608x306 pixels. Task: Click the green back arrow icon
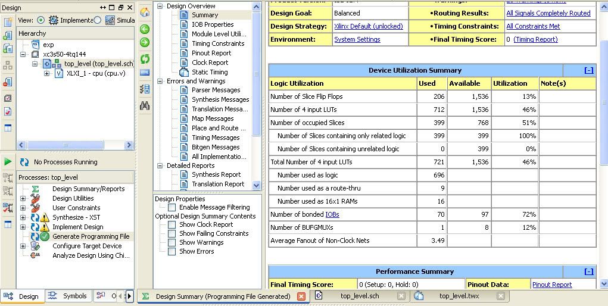pos(144,29)
